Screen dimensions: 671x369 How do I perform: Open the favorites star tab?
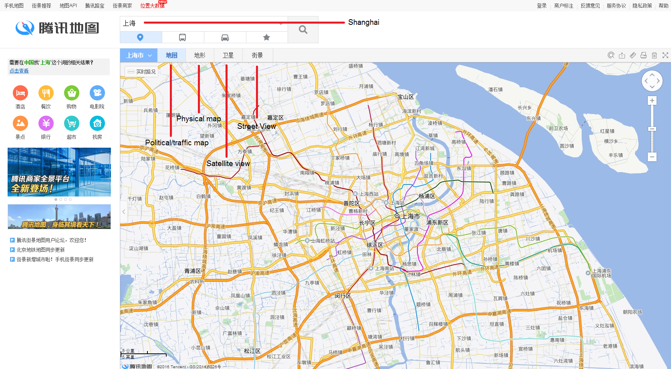pos(267,37)
